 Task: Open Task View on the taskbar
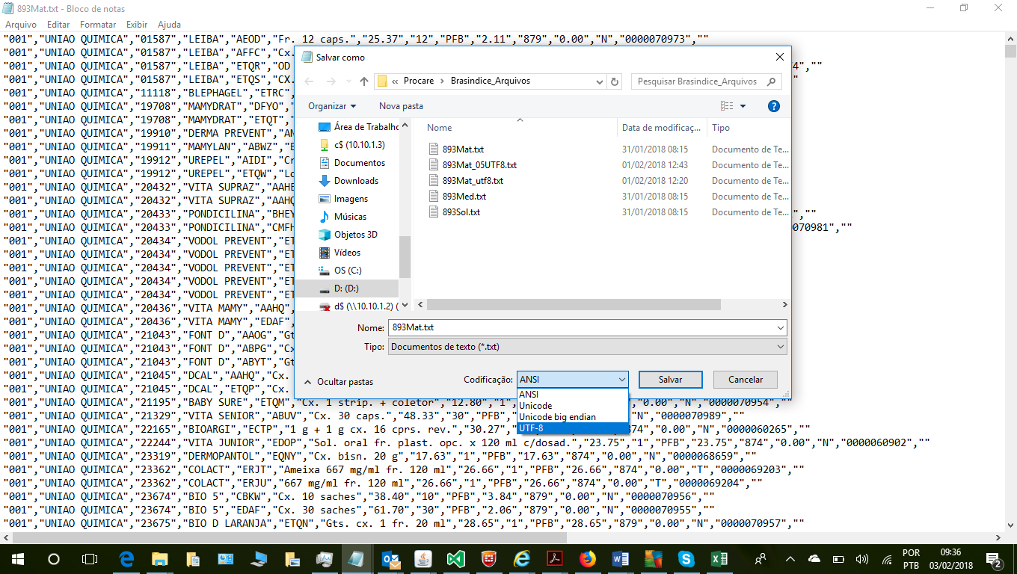click(x=90, y=559)
